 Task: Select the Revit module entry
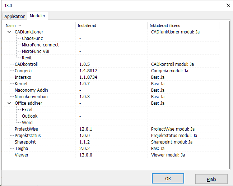(x=27, y=58)
